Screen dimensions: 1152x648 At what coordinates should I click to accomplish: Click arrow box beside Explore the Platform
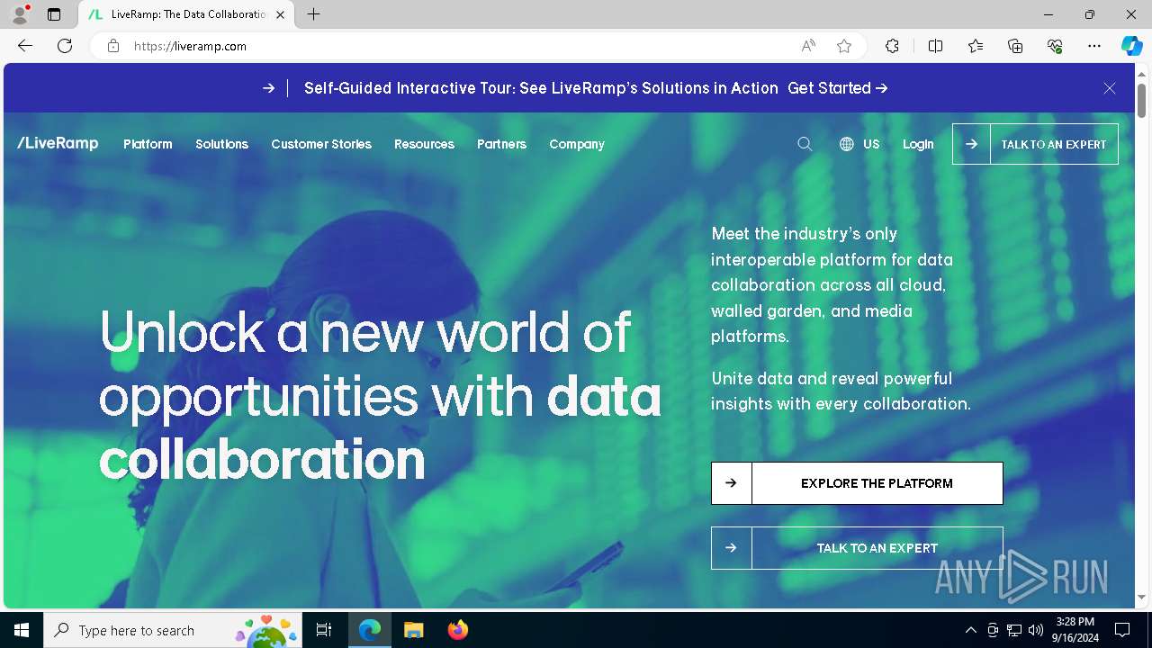tap(731, 483)
